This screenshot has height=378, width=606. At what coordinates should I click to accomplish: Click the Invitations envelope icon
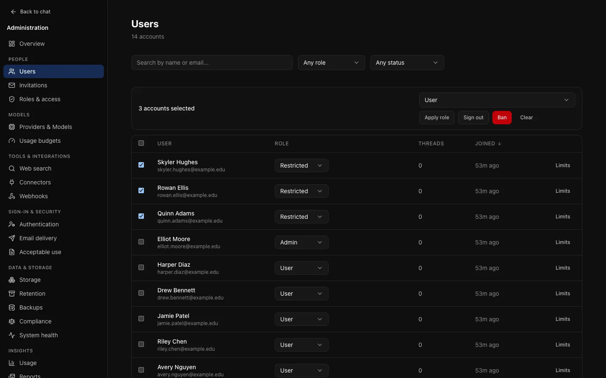pyautogui.click(x=12, y=85)
